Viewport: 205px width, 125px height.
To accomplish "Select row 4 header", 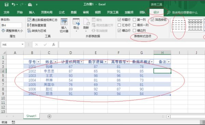I will click(3, 71).
